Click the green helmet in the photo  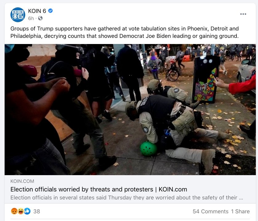coord(148,148)
